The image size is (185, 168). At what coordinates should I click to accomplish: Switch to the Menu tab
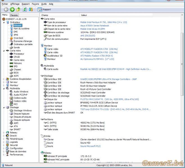pos(5,15)
